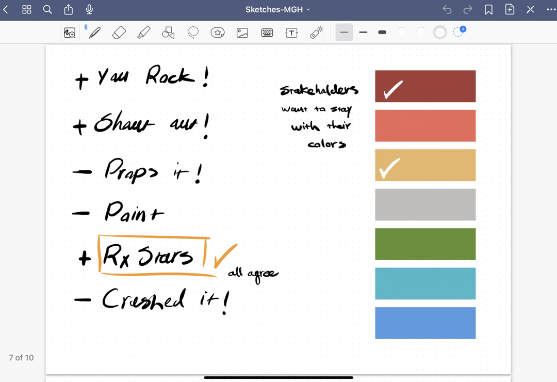Viewport: 557px width, 382px height.
Task: Open the share and export button
Action: [x=68, y=10]
